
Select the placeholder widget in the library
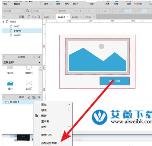(29, 85)
